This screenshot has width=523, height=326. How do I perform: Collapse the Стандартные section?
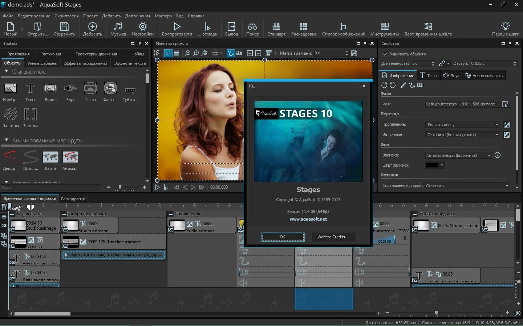(6, 72)
